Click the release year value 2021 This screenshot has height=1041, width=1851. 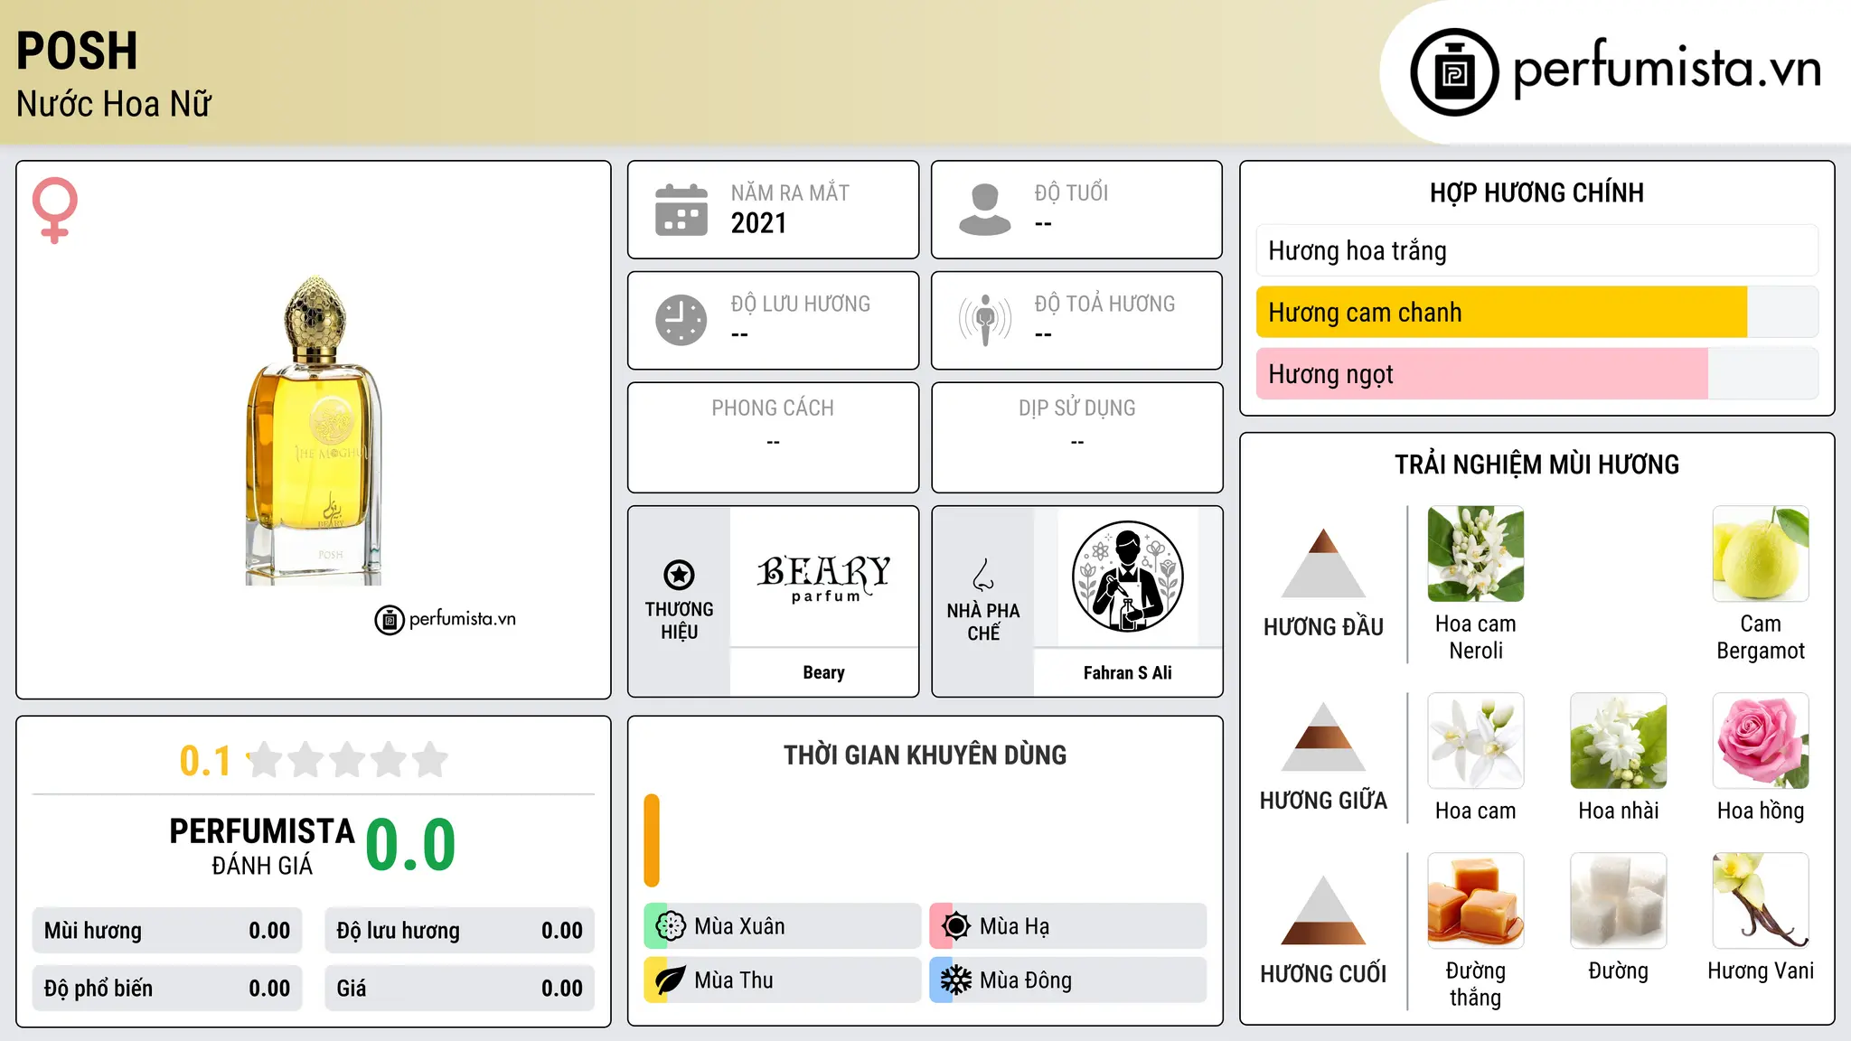[759, 223]
